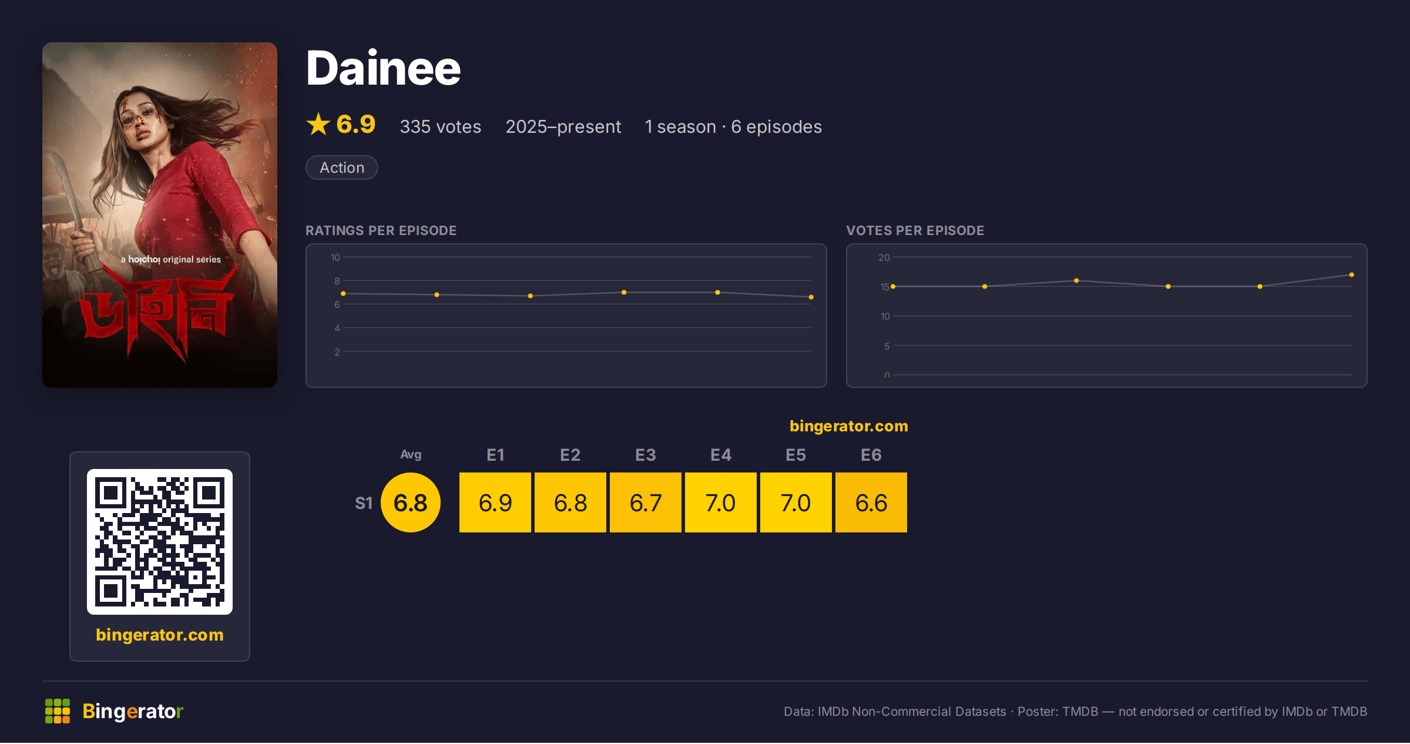Select episode E5 rating tile 7.0
1410x744 pixels.
[796, 502]
